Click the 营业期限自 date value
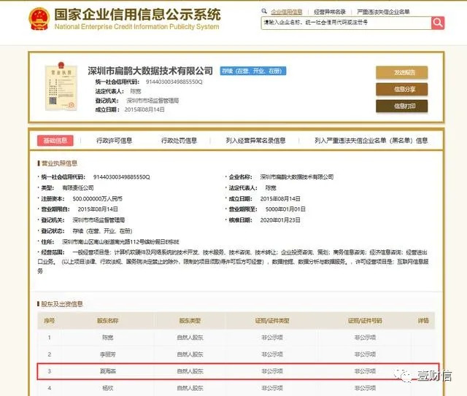467x396 pixels. [98, 209]
